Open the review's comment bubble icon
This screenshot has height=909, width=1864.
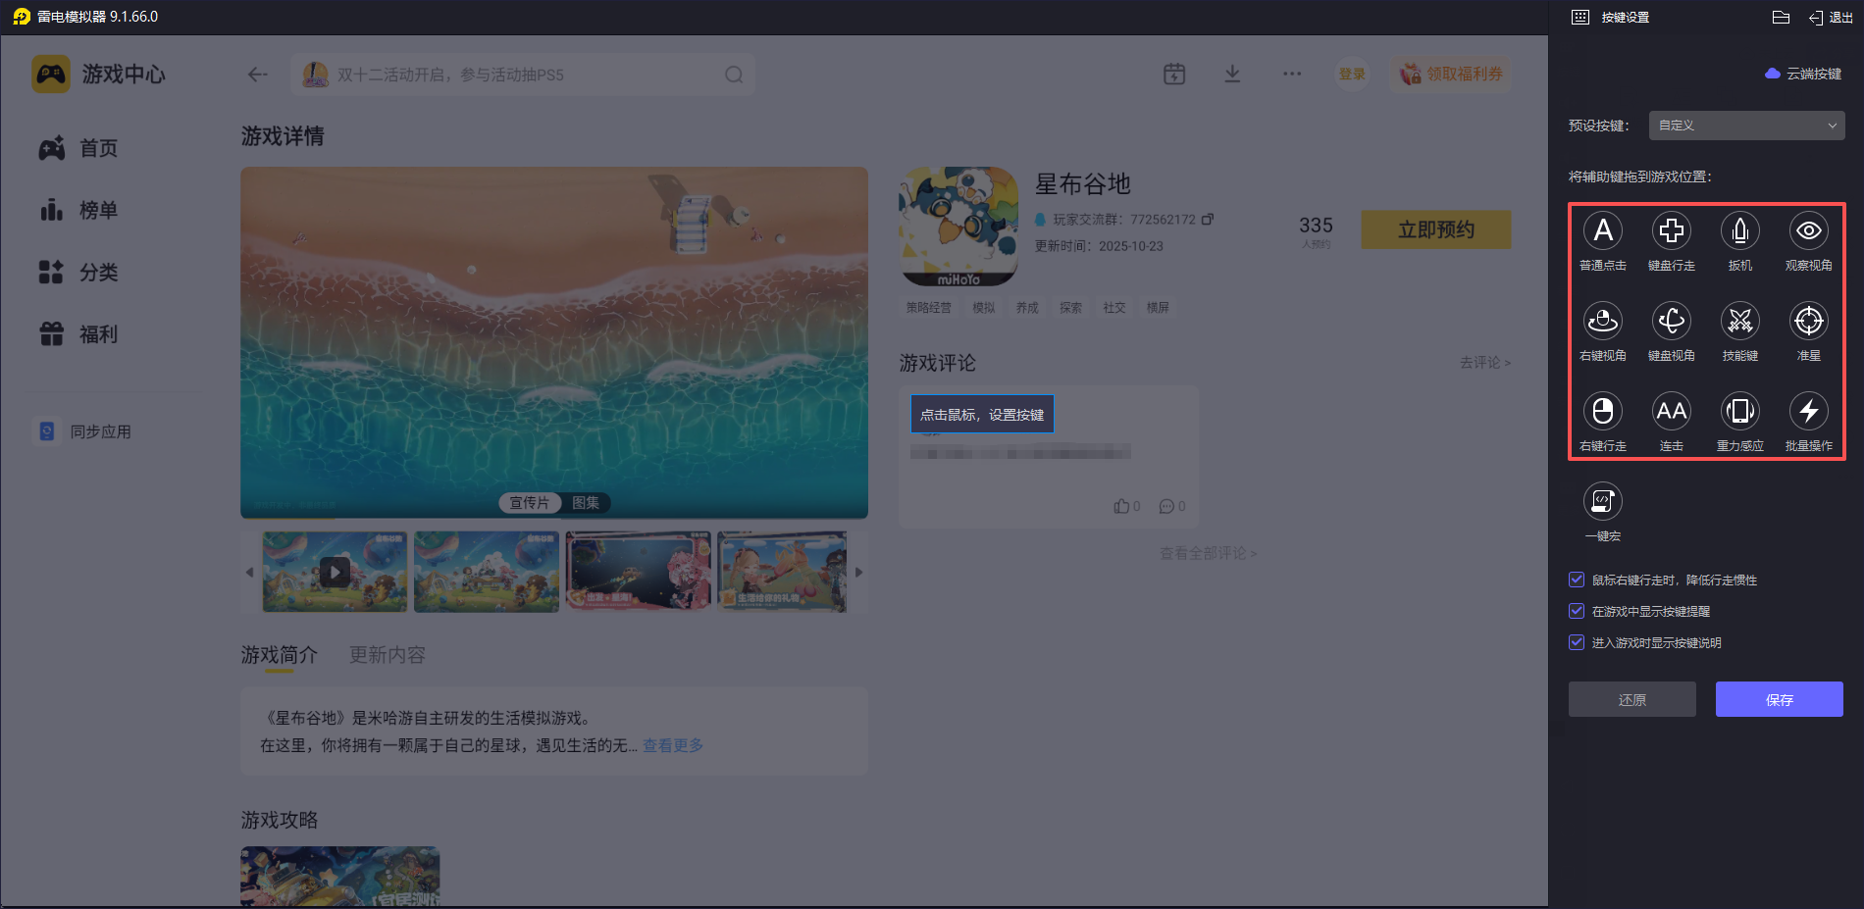click(1166, 506)
